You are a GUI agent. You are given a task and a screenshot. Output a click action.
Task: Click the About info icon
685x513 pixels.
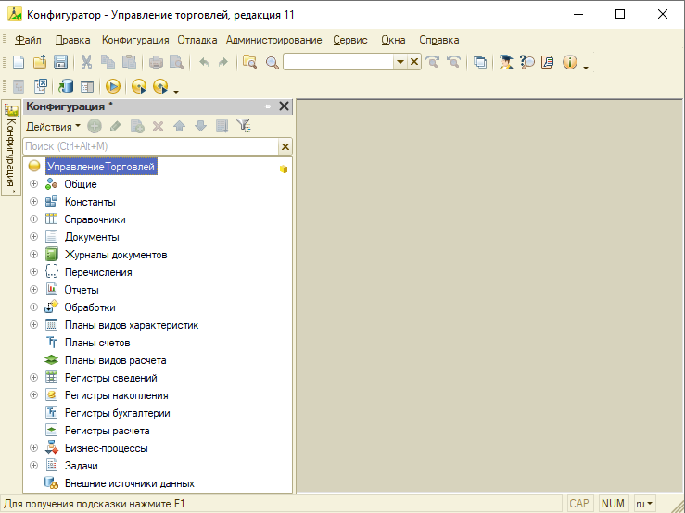tap(570, 62)
